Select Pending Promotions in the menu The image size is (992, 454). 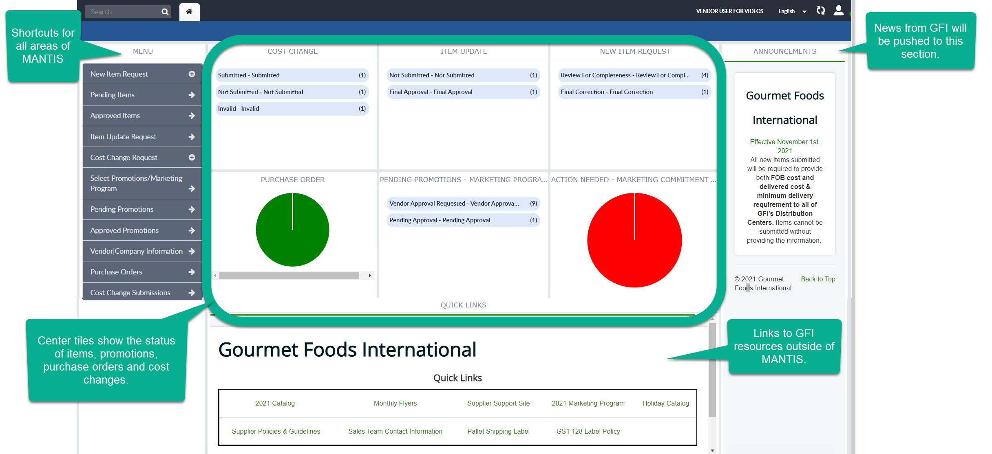tap(121, 209)
